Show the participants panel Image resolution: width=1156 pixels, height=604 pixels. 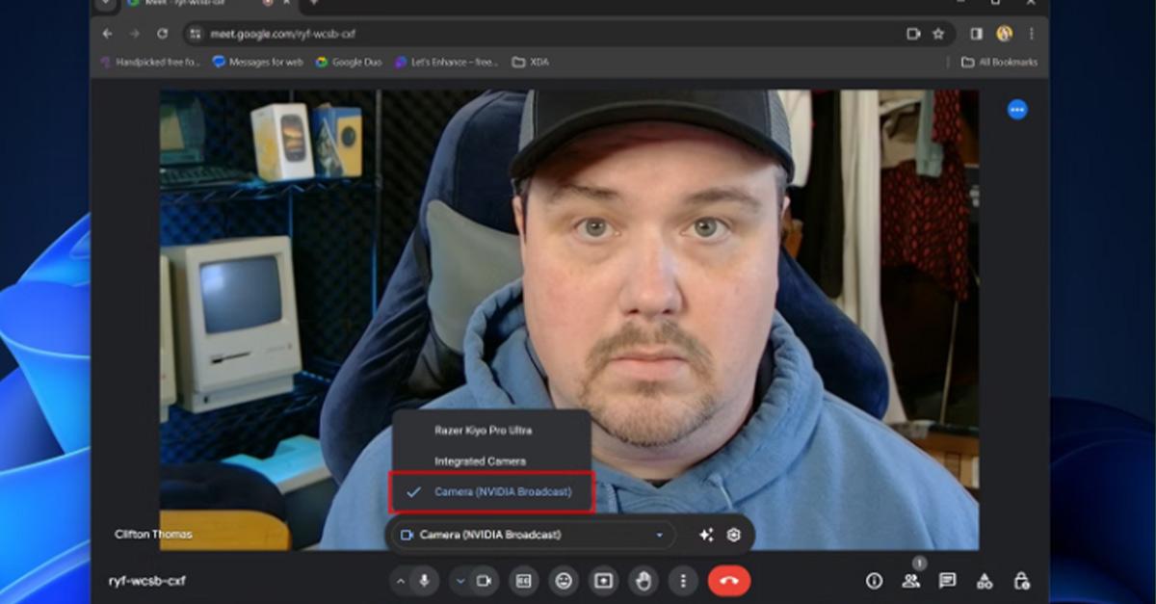910,581
